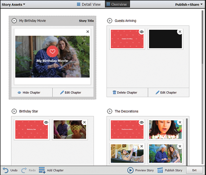This screenshot has height=175, width=206.
Task: Remove the black clip in Guests Arriving
Action: pyautogui.click(x=180, y=32)
